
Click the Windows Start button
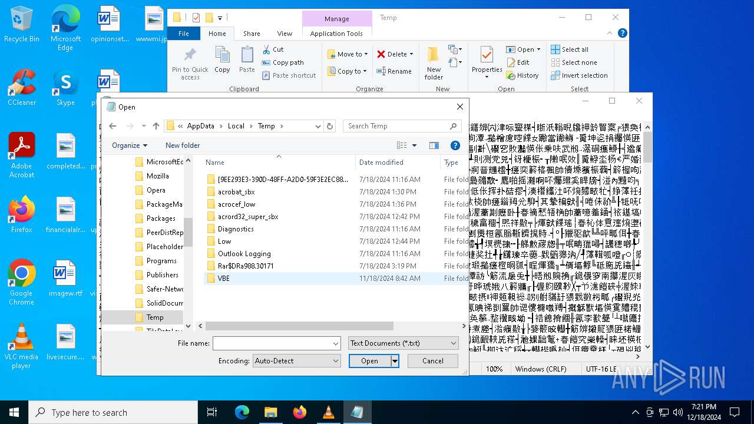click(14, 412)
